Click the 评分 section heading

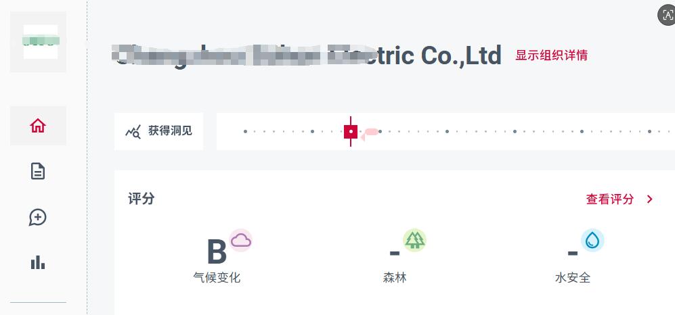coord(141,199)
